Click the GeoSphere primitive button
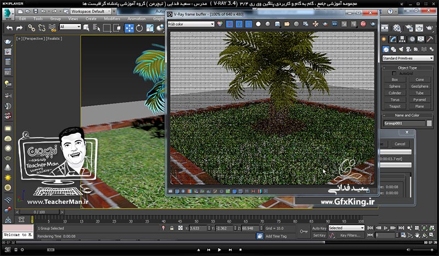 click(x=420, y=86)
